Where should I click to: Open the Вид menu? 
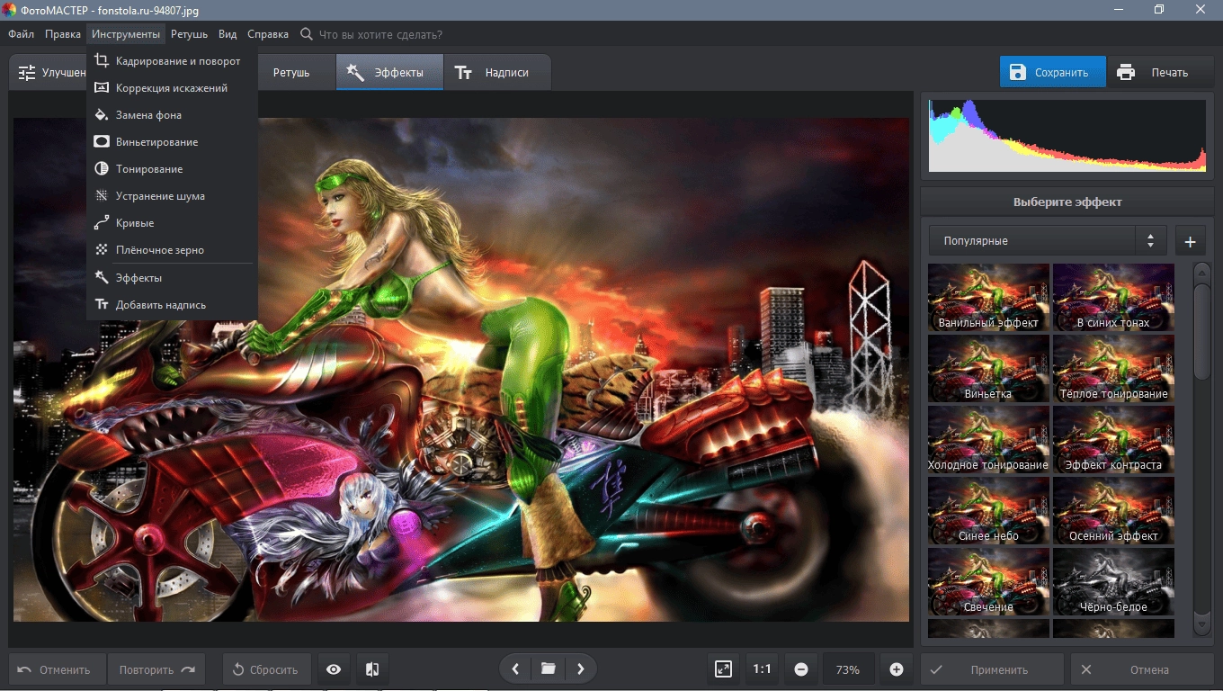click(x=228, y=34)
